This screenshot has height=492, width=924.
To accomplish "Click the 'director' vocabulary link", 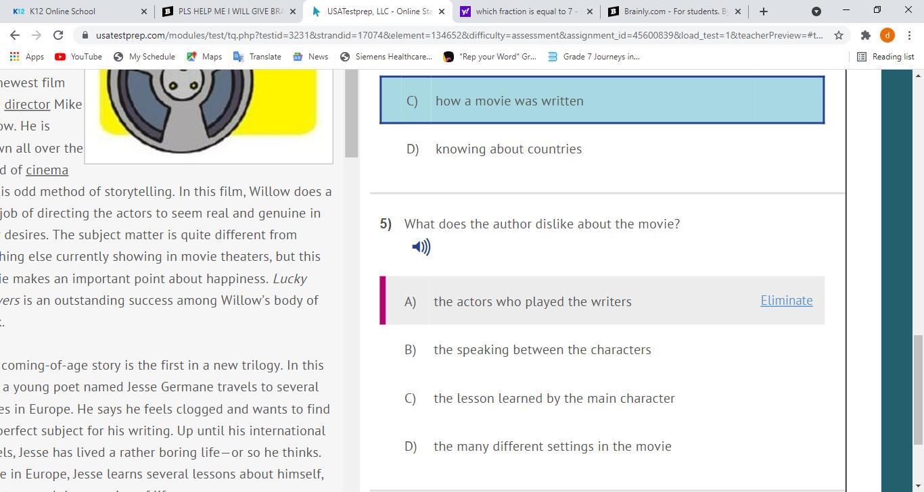I will coord(27,105).
